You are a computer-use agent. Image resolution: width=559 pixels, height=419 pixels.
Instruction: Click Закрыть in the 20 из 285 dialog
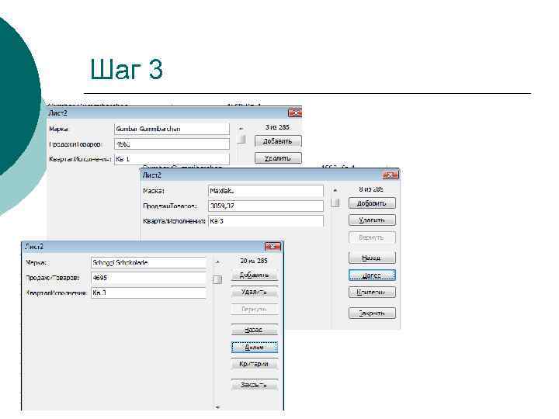click(254, 385)
